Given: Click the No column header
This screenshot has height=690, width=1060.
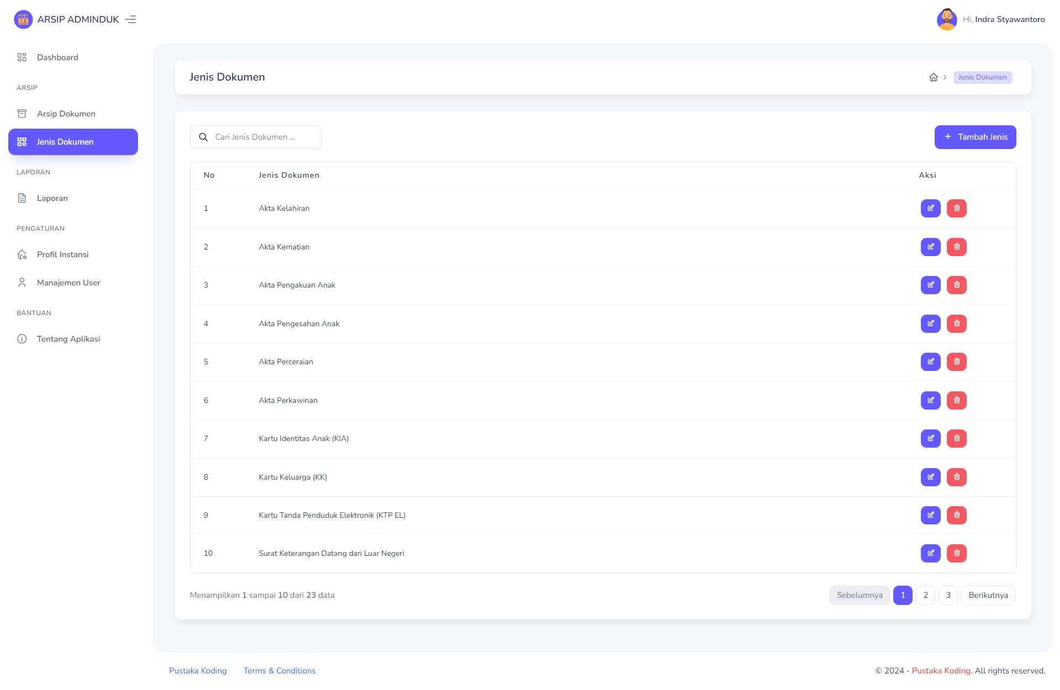Looking at the screenshot, I should pos(209,175).
